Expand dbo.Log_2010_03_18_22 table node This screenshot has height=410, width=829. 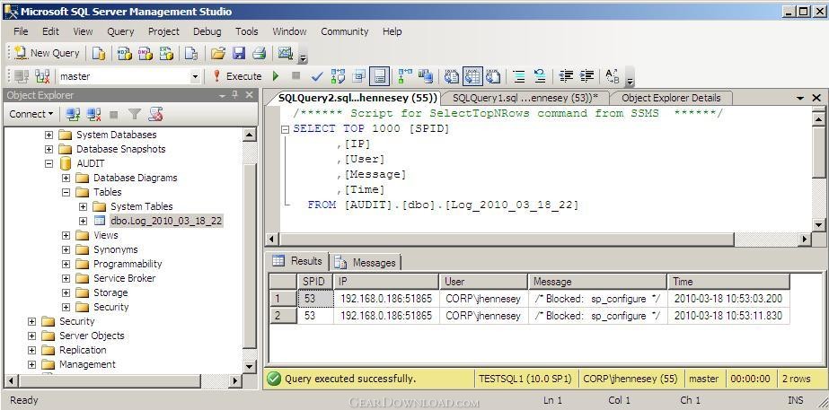(83, 221)
